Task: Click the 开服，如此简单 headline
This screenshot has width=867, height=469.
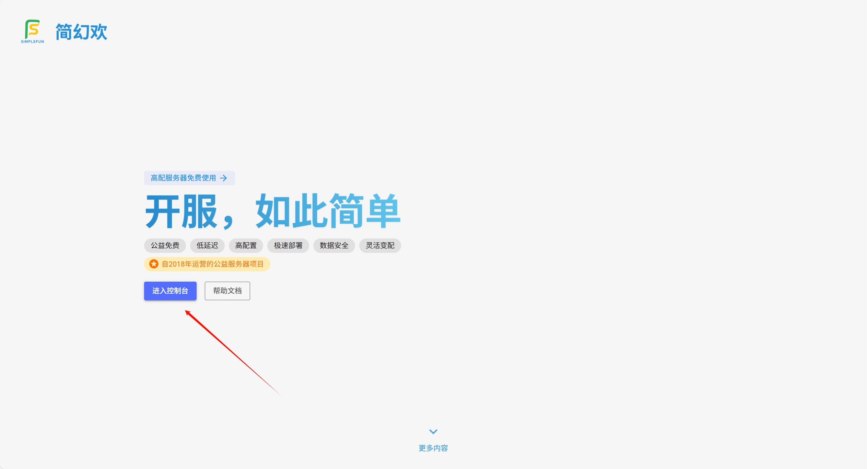Action: click(x=273, y=211)
